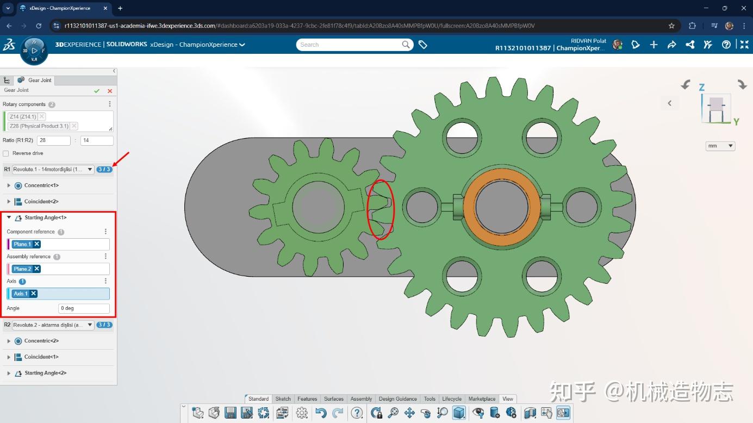Open notifications with the bell icon
The width and height of the screenshot is (753, 423).
coord(636,45)
